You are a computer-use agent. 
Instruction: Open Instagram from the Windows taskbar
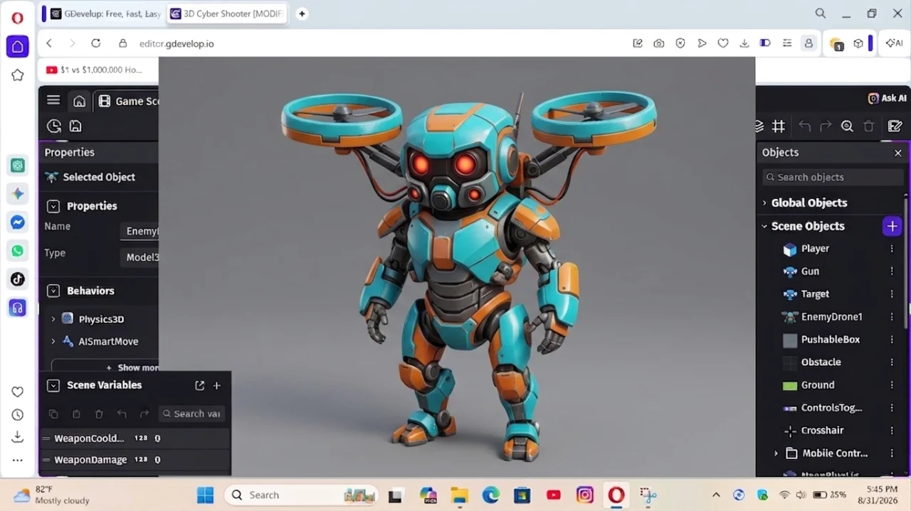click(x=585, y=495)
